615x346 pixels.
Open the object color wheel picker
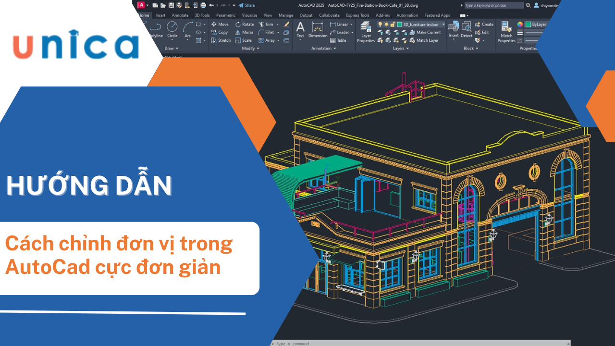[520, 24]
